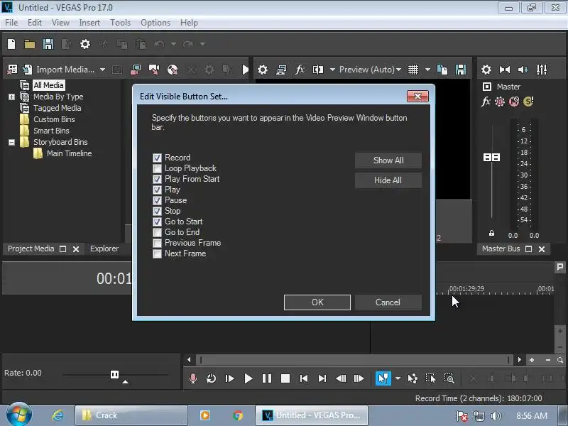Close the Edit Visible Button Set dialog
This screenshot has height=426, width=568.
point(417,96)
